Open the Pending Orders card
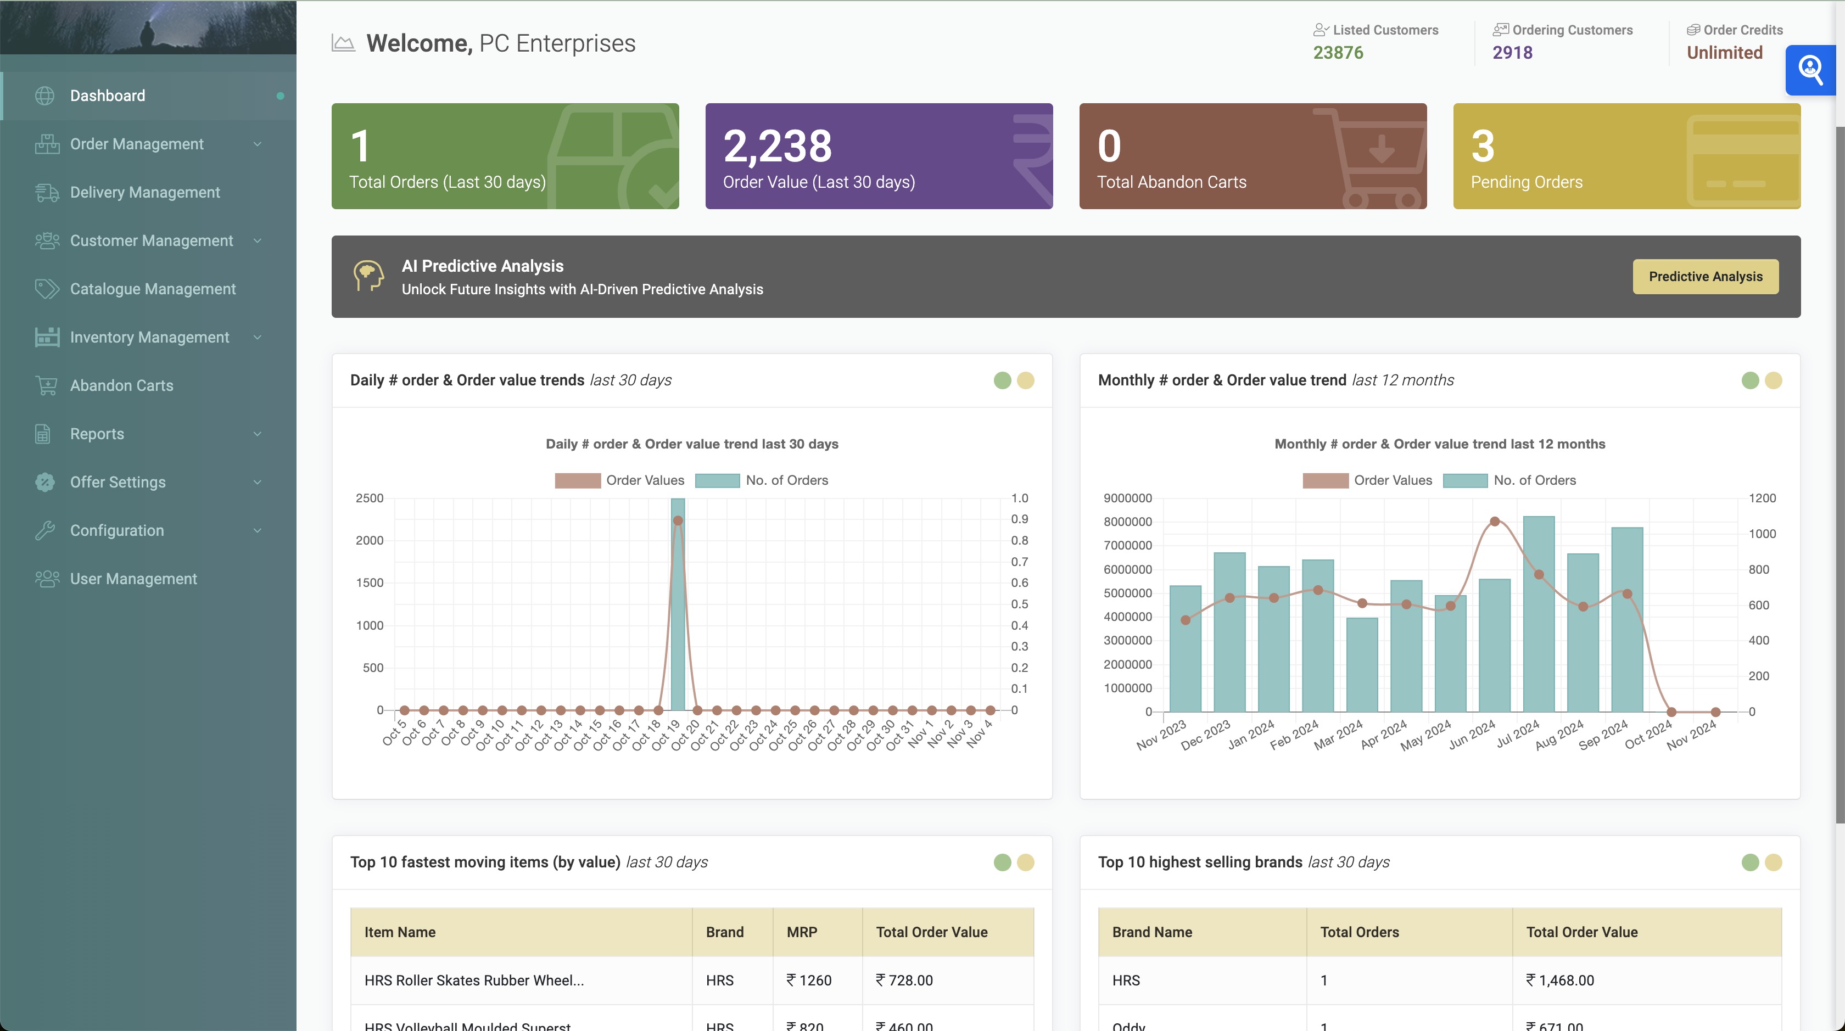The image size is (1845, 1031). pos(1626,156)
